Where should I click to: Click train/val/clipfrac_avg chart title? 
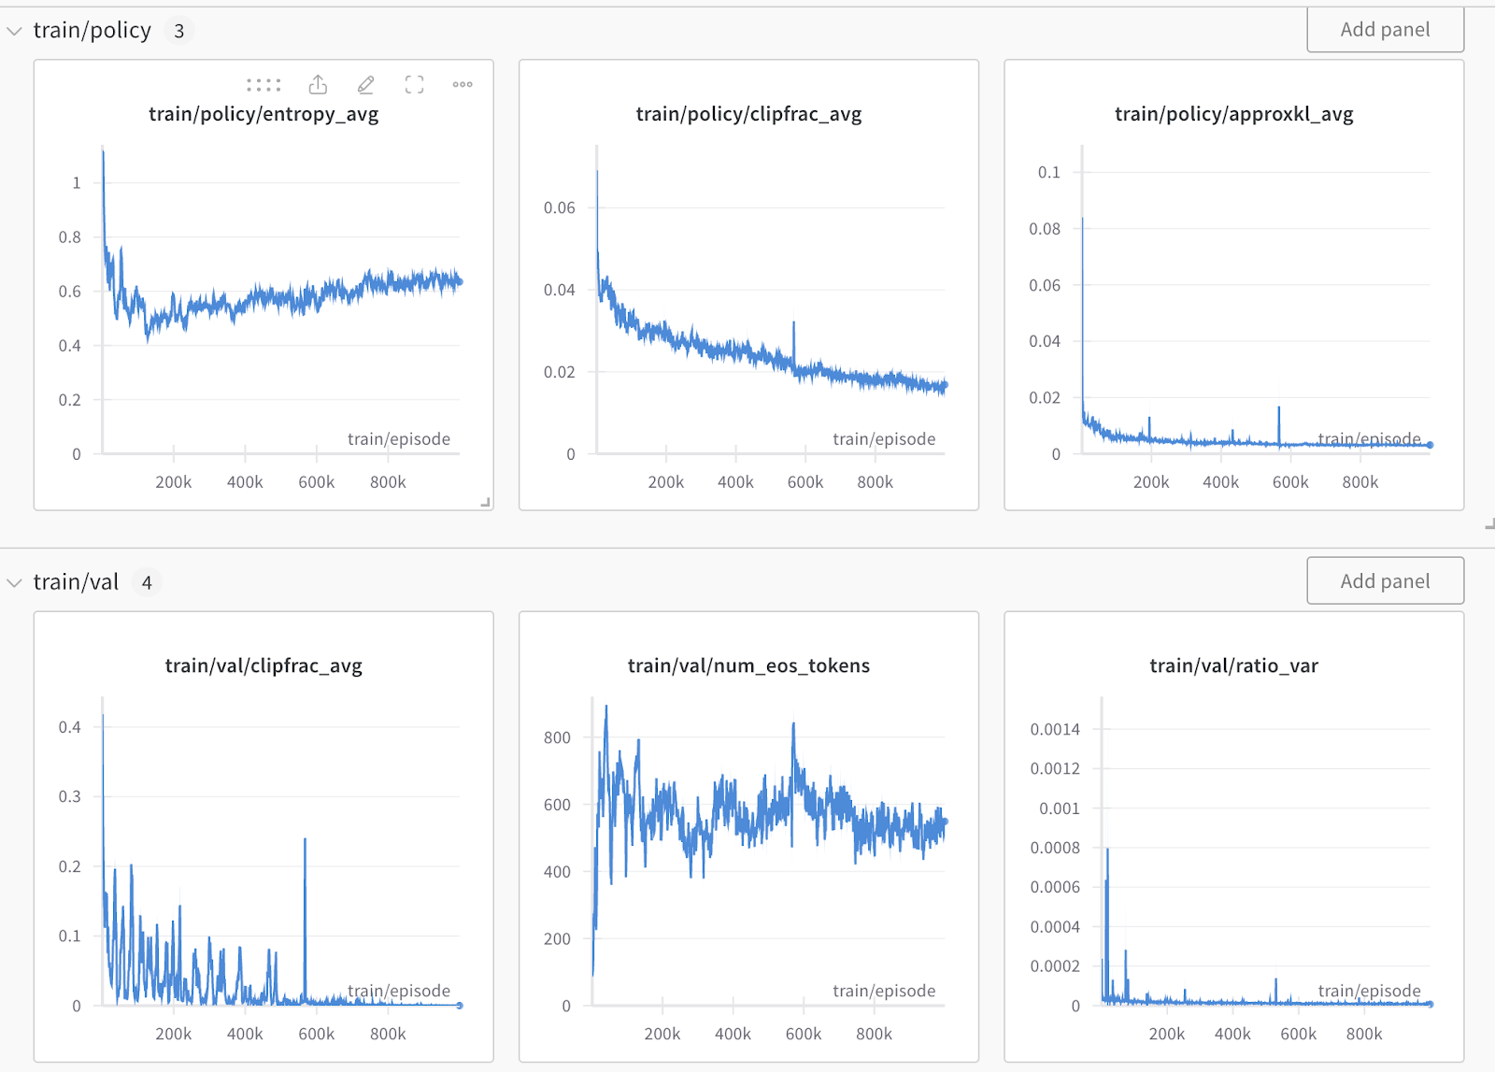[263, 665]
